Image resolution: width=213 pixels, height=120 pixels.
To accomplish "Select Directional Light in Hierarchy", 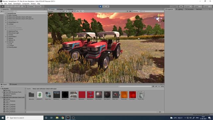I will [x=14, y=33].
